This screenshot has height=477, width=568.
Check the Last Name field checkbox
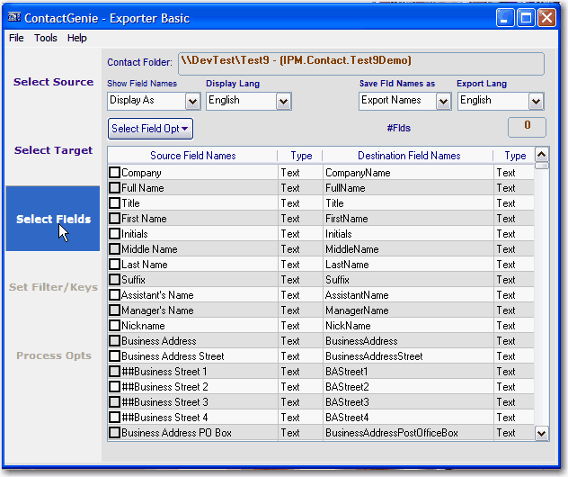pyautogui.click(x=115, y=264)
